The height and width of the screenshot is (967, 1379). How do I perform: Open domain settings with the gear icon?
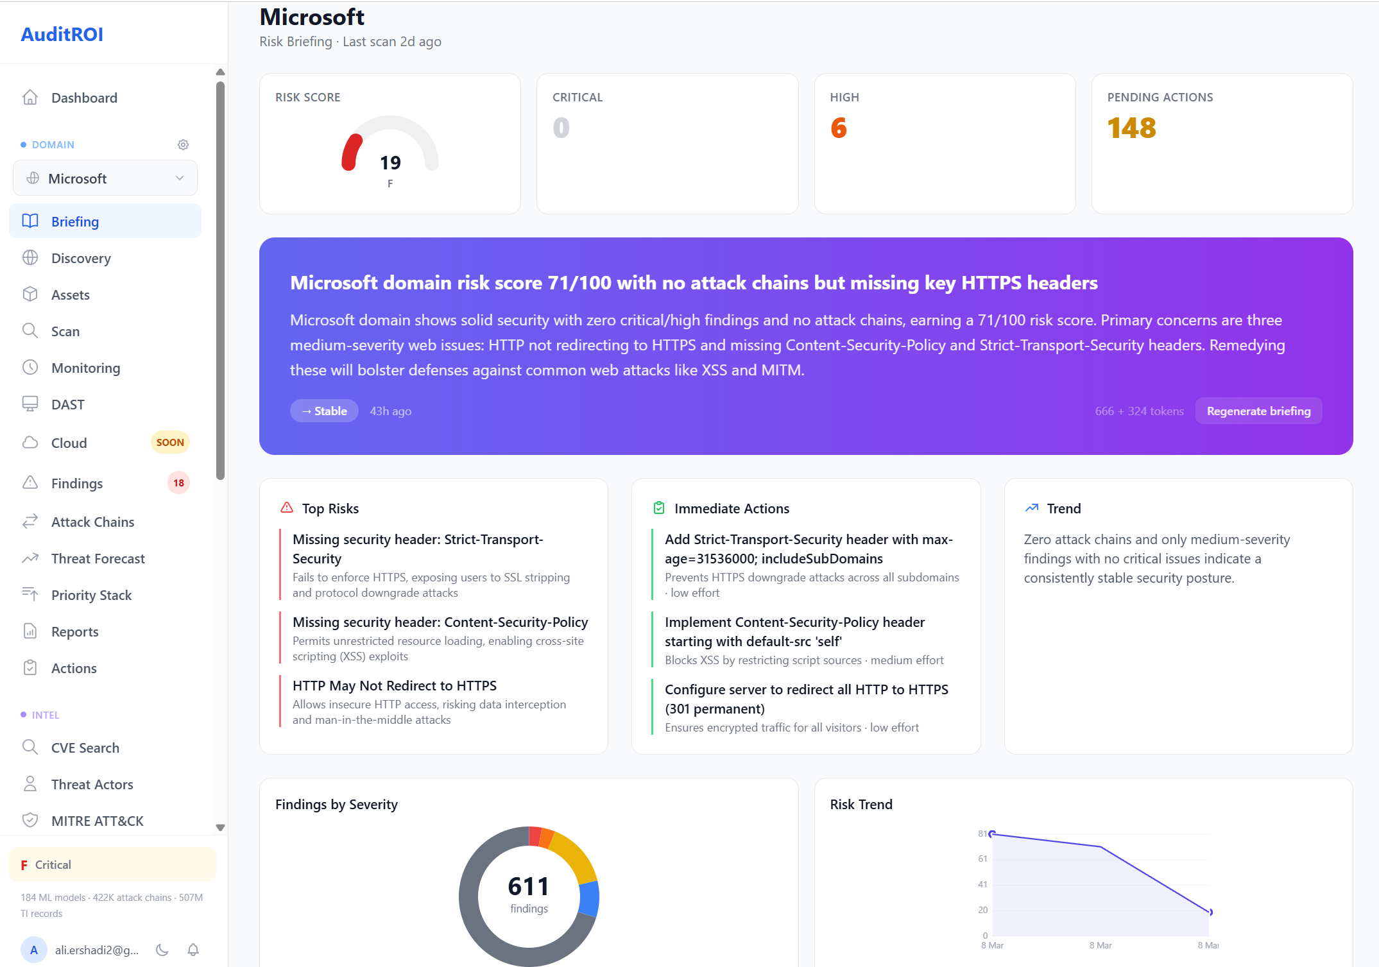pos(183,144)
